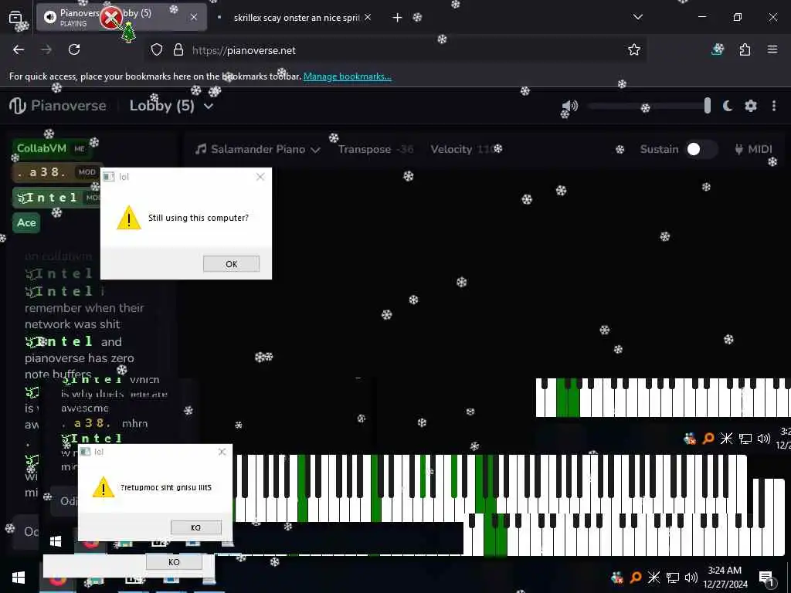Close the mirrored lol dialog with X

[x=222, y=452]
